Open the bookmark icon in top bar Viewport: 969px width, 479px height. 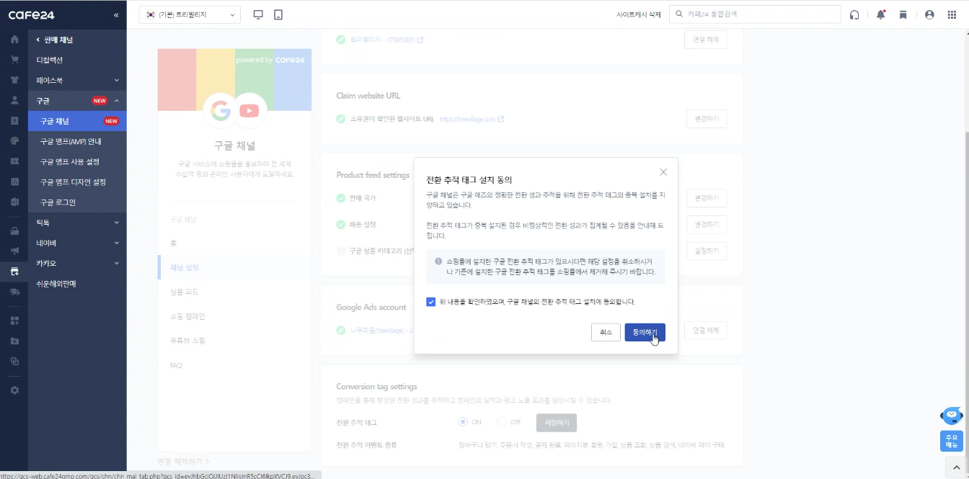coord(903,14)
